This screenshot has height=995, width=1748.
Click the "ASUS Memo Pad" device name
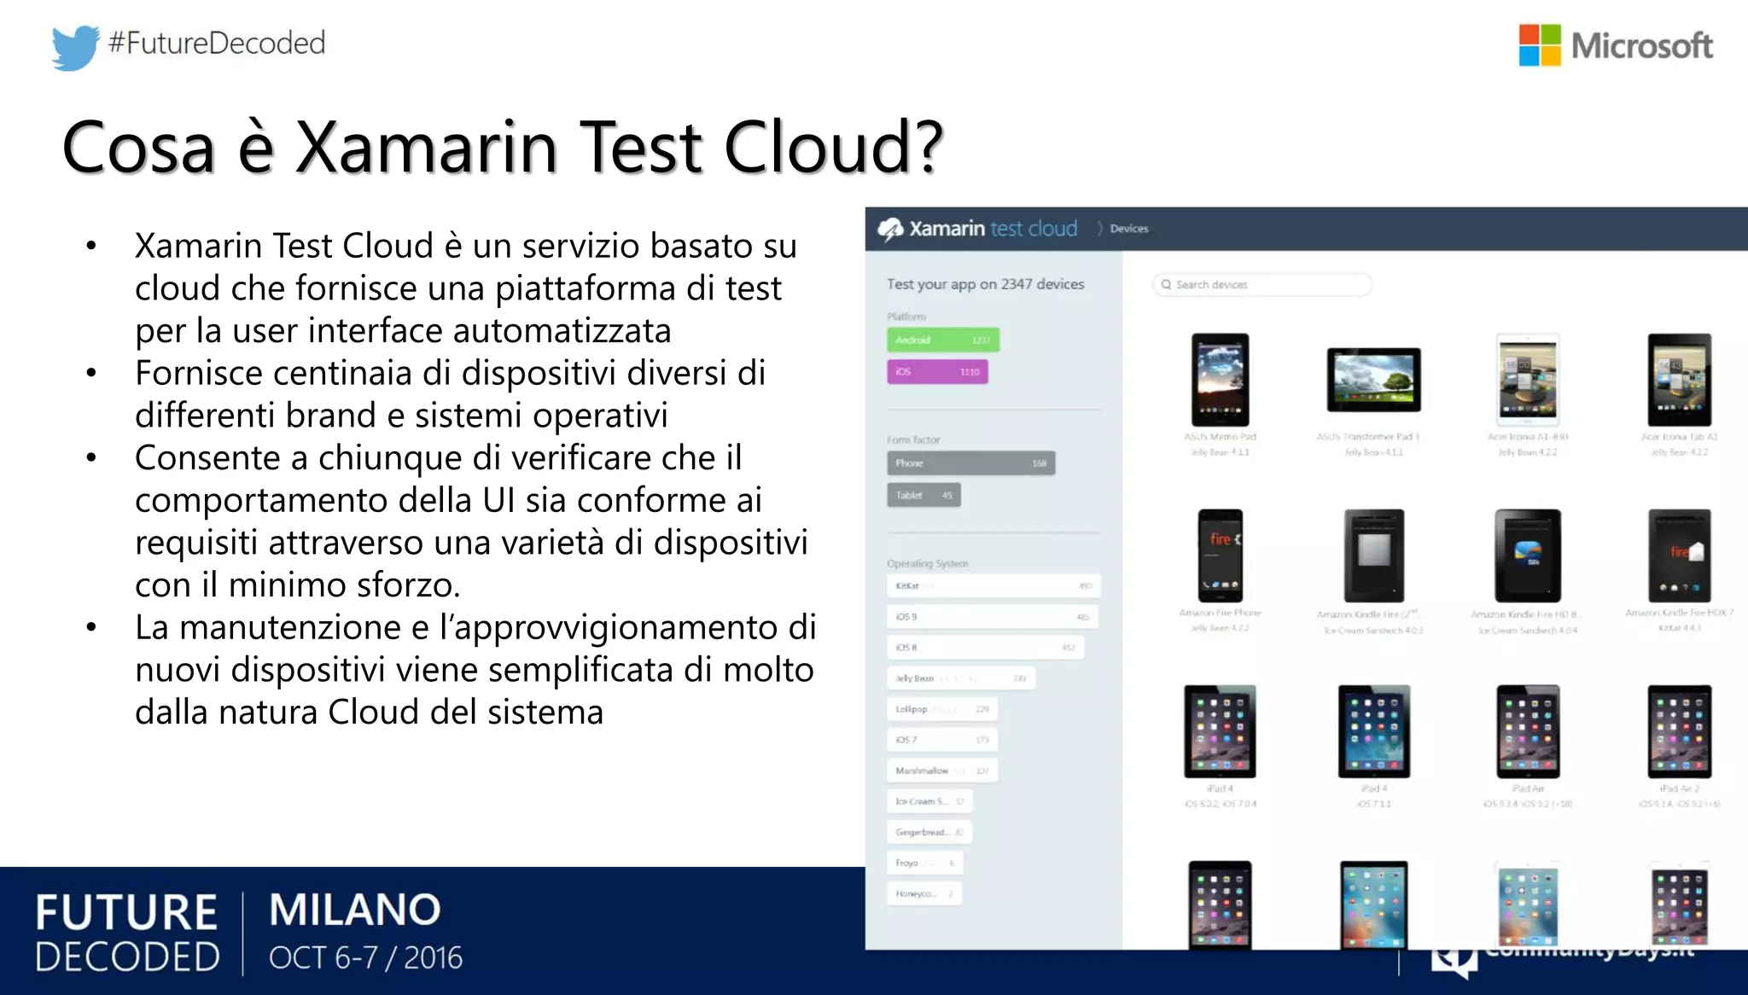coord(1221,437)
